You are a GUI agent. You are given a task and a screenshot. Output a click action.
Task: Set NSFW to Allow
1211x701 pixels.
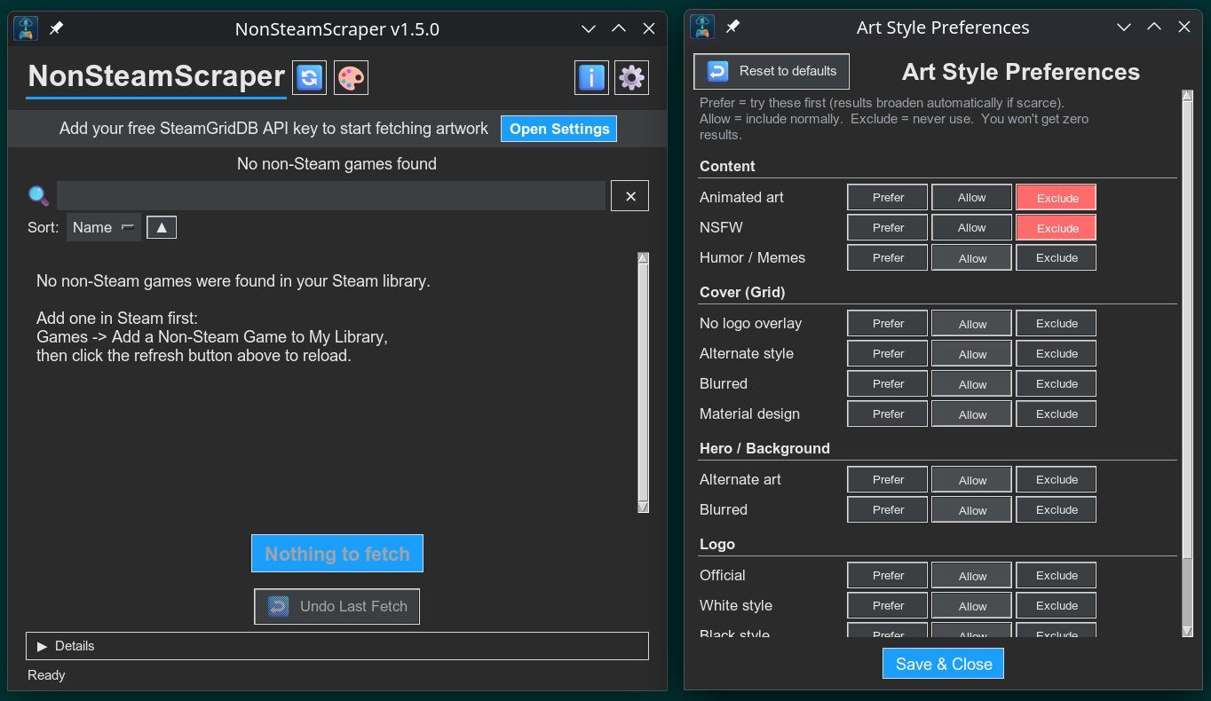tap(971, 227)
